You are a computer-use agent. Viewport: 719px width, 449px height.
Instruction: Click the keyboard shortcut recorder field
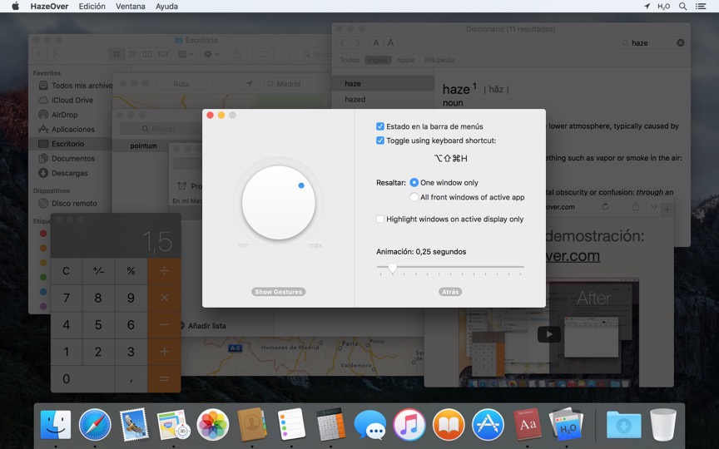(x=450, y=159)
